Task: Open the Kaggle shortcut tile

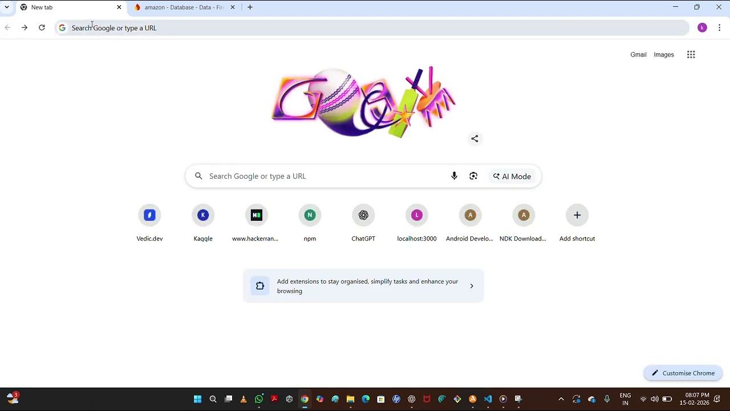Action: point(203,223)
